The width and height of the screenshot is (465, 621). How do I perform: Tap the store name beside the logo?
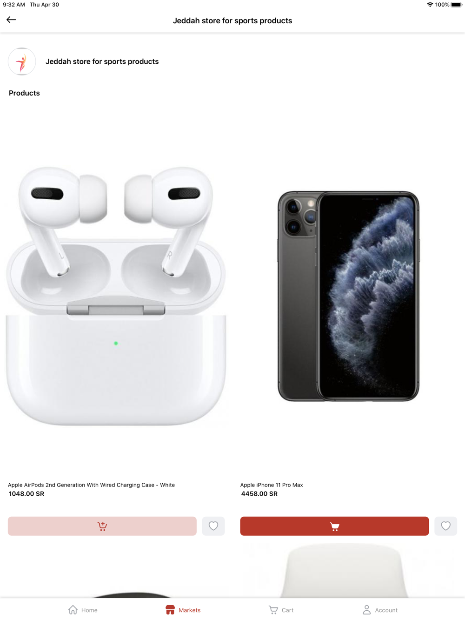tap(102, 61)
